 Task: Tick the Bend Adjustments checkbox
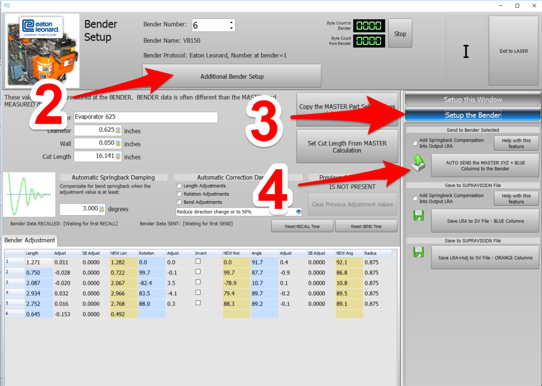click(x=179, y=202)
